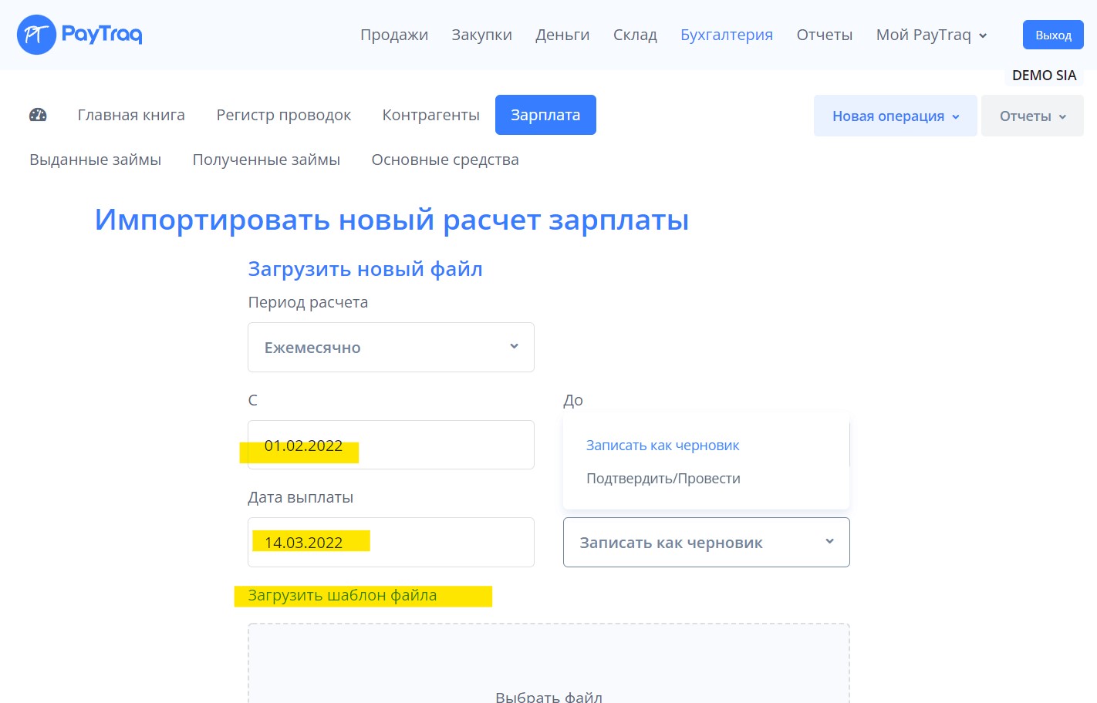Open the top navigation Отчеты menu
The height and width of the screenshot is (703, 1097).
click(825, 35)
